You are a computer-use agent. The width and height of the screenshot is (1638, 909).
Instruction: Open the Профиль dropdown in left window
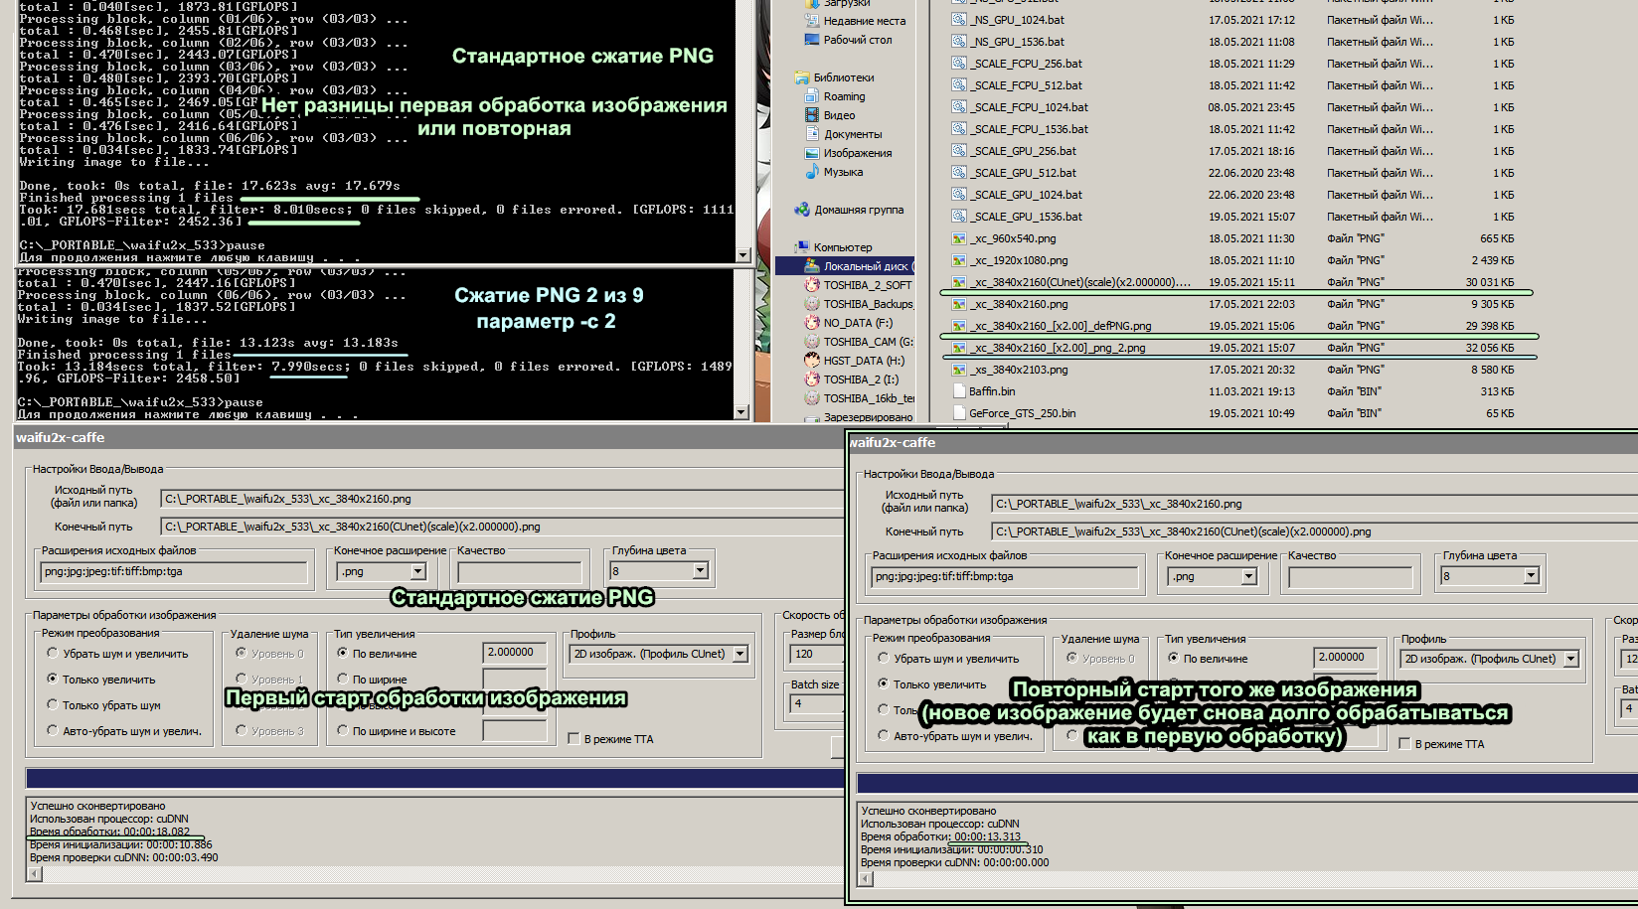739,654
